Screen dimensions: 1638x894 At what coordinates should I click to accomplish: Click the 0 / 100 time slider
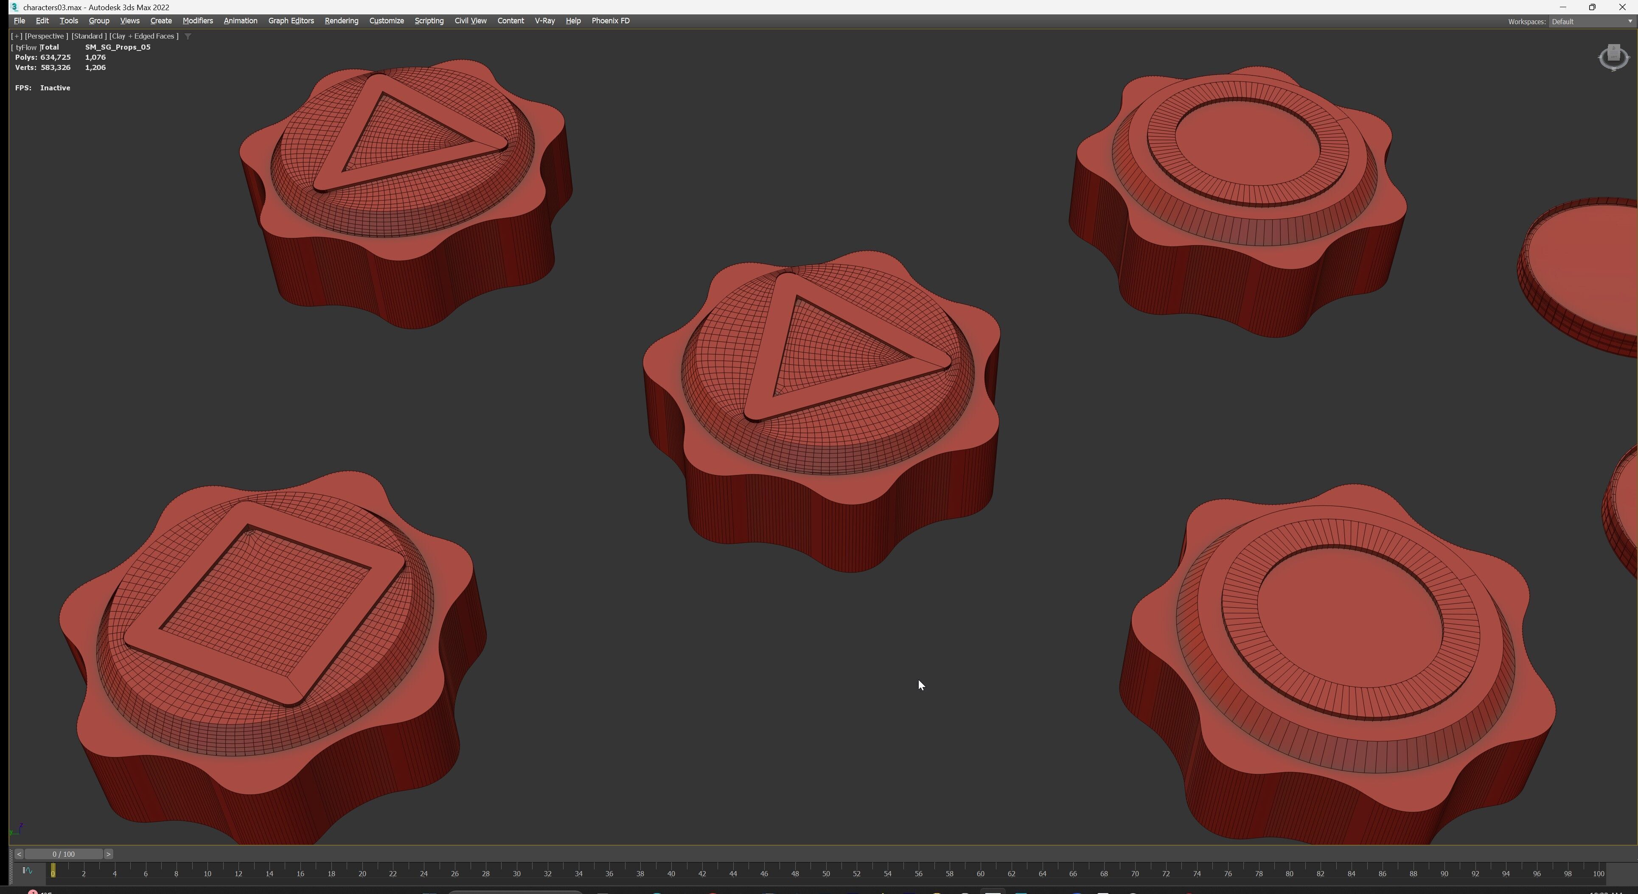[x=64, y=854]
